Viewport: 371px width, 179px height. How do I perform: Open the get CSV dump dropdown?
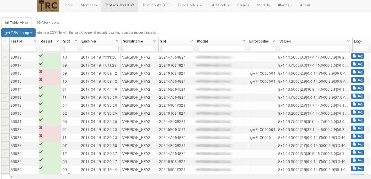pyautogui.click(x=18, y=32)
